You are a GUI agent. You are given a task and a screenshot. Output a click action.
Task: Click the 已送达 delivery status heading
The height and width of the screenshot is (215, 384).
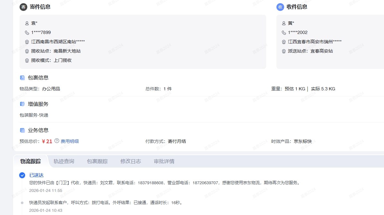pos(36,175)
